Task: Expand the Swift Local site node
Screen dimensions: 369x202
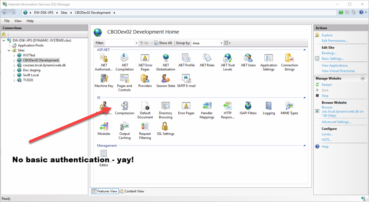Action: click(x=14, y=75)
